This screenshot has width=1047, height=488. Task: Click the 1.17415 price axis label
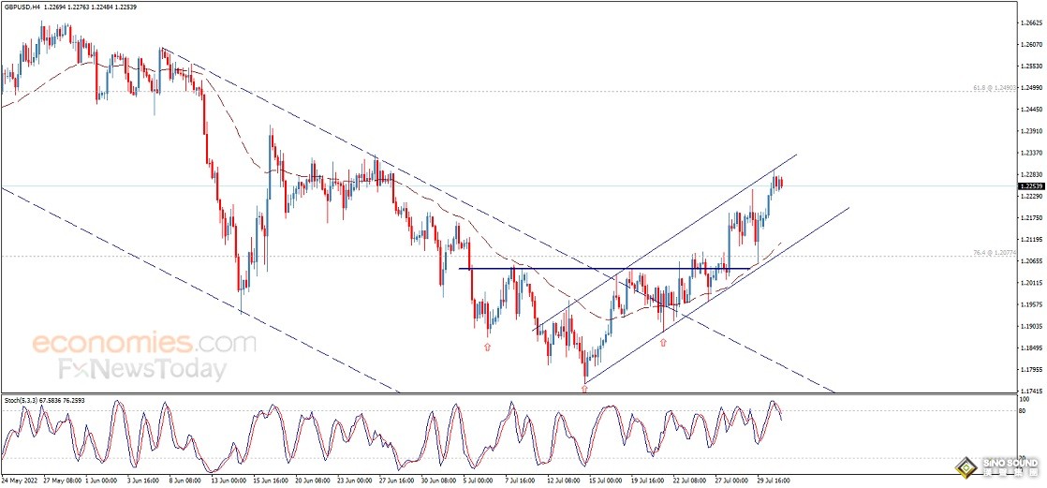(x=1030, y=392)
